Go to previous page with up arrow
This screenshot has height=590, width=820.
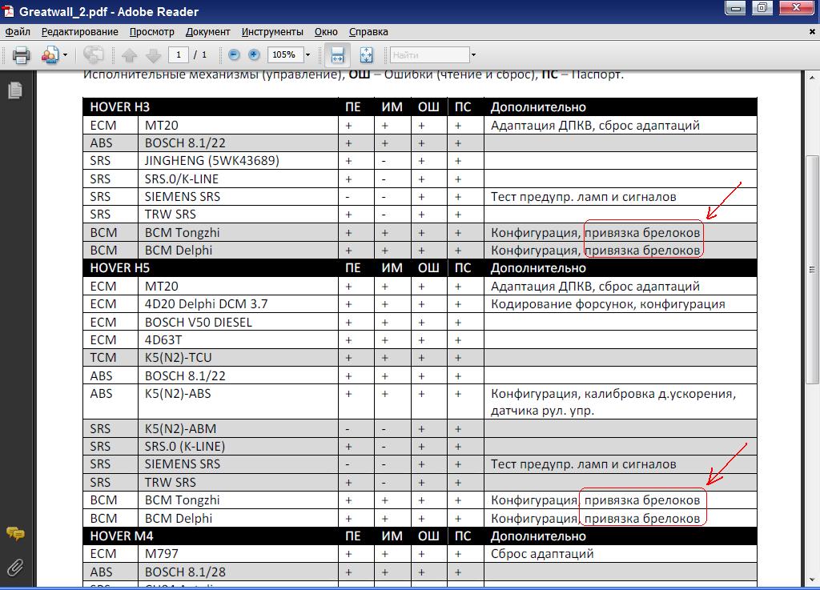point(129,55)
